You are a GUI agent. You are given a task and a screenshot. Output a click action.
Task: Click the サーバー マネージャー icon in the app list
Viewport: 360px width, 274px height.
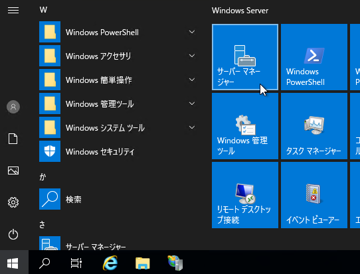coord(50,243)
